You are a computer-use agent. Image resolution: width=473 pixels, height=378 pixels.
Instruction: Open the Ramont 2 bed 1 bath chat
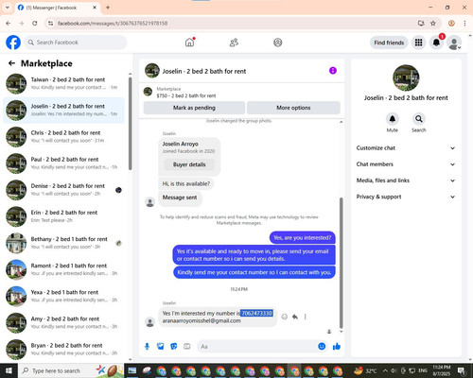coord(64,269)
